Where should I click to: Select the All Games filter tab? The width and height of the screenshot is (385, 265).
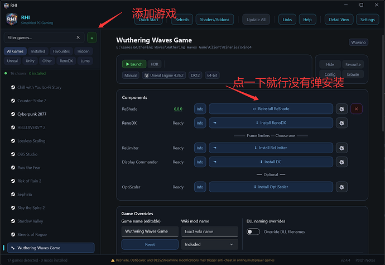tap(15, 51)
